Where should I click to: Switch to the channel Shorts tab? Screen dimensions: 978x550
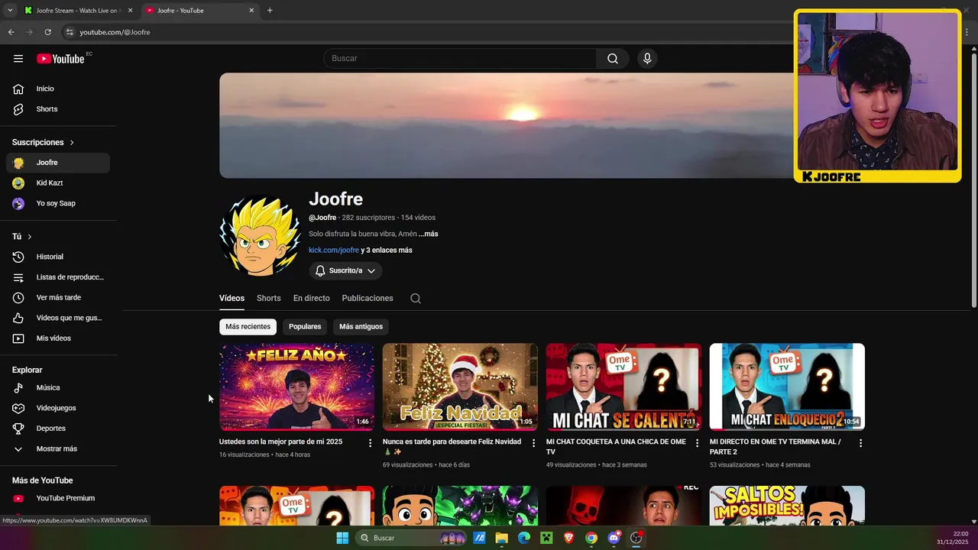point(269,299)
